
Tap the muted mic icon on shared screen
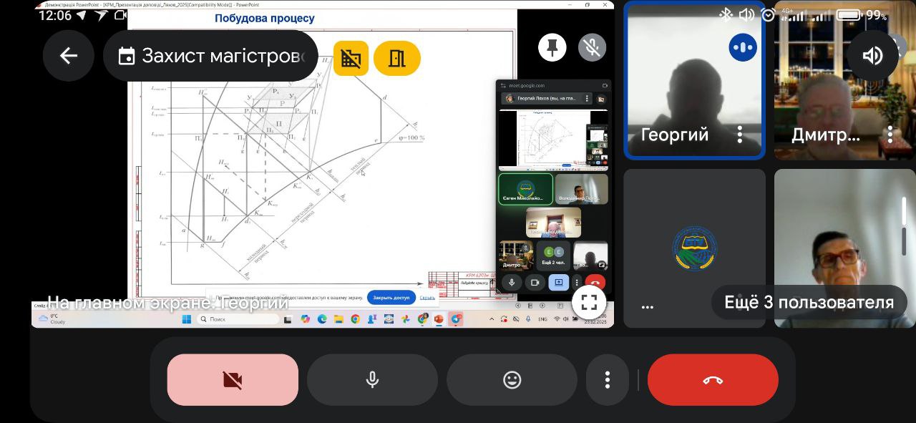pos(592,48)
